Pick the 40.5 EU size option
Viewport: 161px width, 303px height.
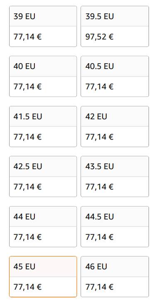point(115,76)
